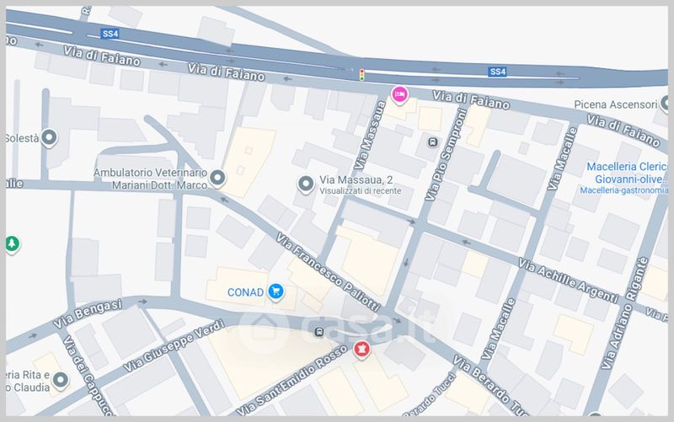Screen dimensions: 674x422
Task: Click the traffic light icon near SS4
Action: (362, 76)
